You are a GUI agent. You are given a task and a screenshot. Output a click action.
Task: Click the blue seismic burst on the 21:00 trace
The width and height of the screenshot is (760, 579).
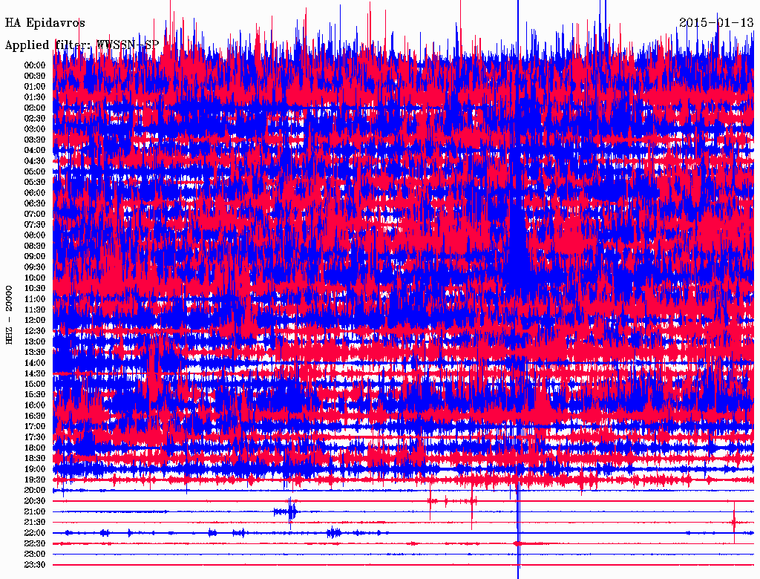[x=286, y=511]
